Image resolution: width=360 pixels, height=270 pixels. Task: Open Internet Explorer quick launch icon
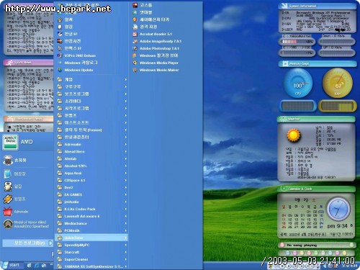point(37,266)
